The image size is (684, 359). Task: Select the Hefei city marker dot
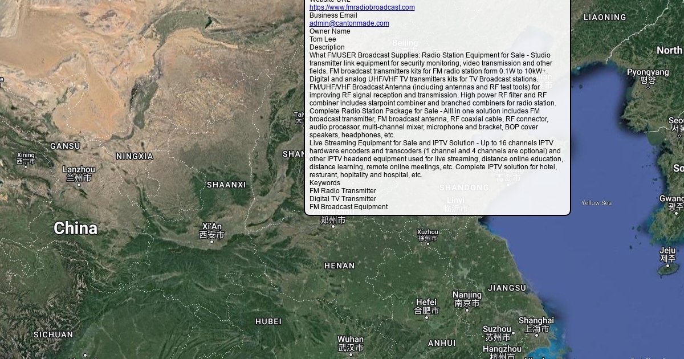click(426, 317)
